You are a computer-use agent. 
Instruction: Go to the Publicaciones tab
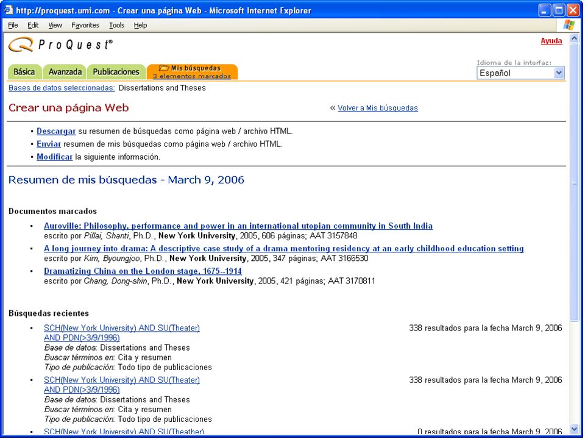coord(116,72)
